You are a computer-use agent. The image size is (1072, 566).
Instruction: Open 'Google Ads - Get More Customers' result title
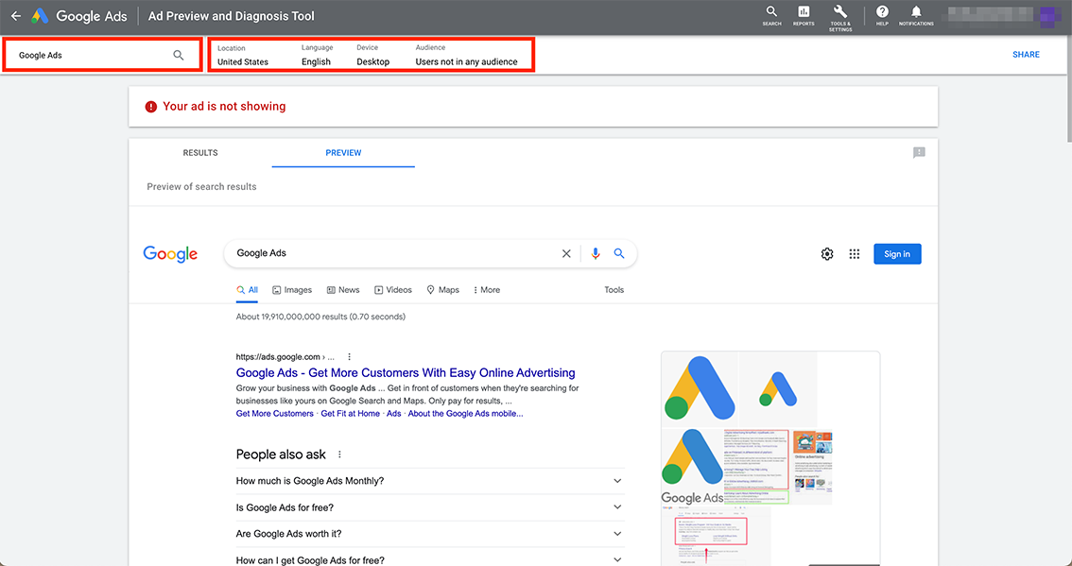pyautogui.click(x=406, y=373)
